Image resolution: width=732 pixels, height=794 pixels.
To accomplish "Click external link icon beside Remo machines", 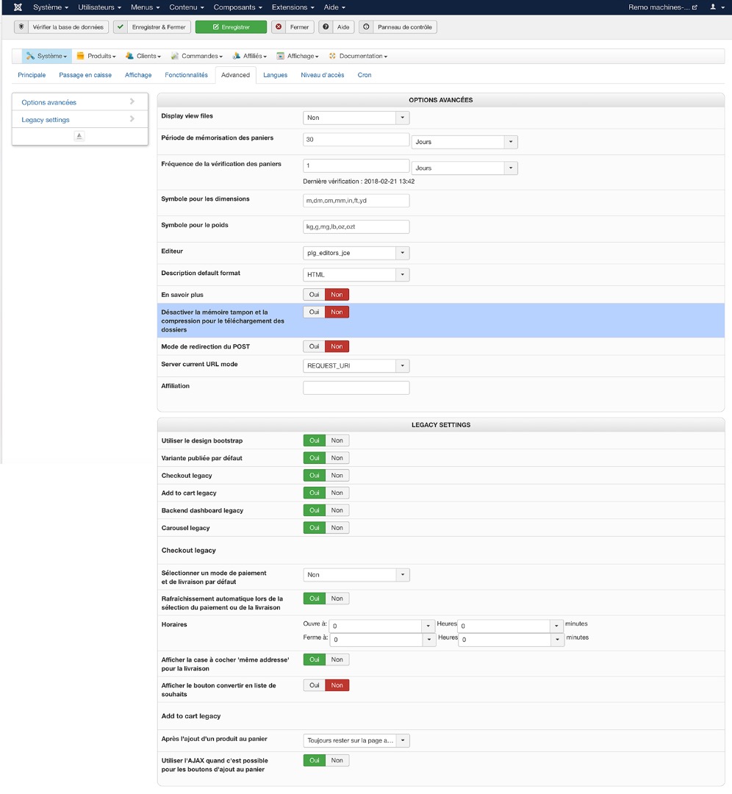I will (x=695, y=7).
